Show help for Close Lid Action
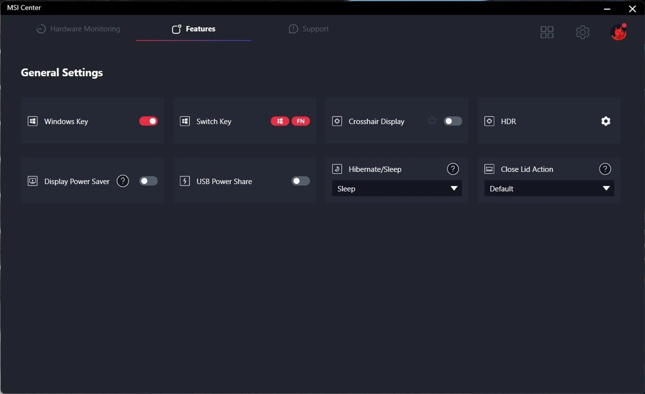This screenshot has width=645, height=394. pos(605,169)
